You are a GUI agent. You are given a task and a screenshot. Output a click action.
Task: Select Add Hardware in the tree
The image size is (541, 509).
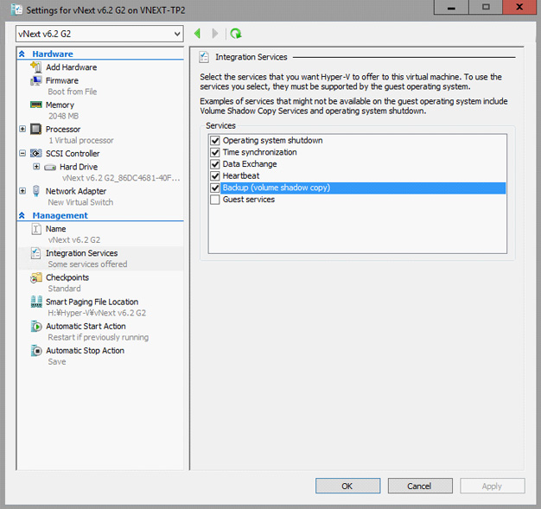click(x=72, y=67)
